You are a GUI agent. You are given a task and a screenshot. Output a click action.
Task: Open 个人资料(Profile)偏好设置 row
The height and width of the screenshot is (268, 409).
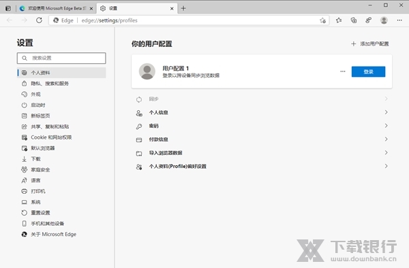262,167
